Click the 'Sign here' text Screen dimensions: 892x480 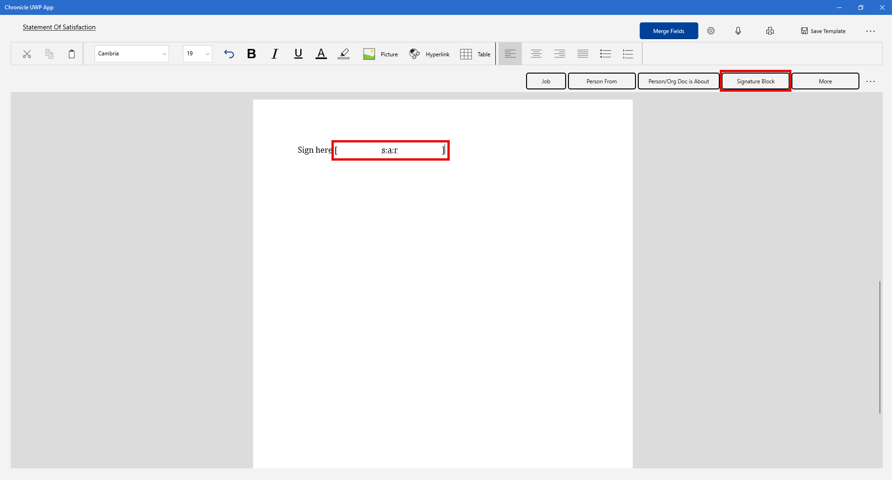(x=315, y=150)
